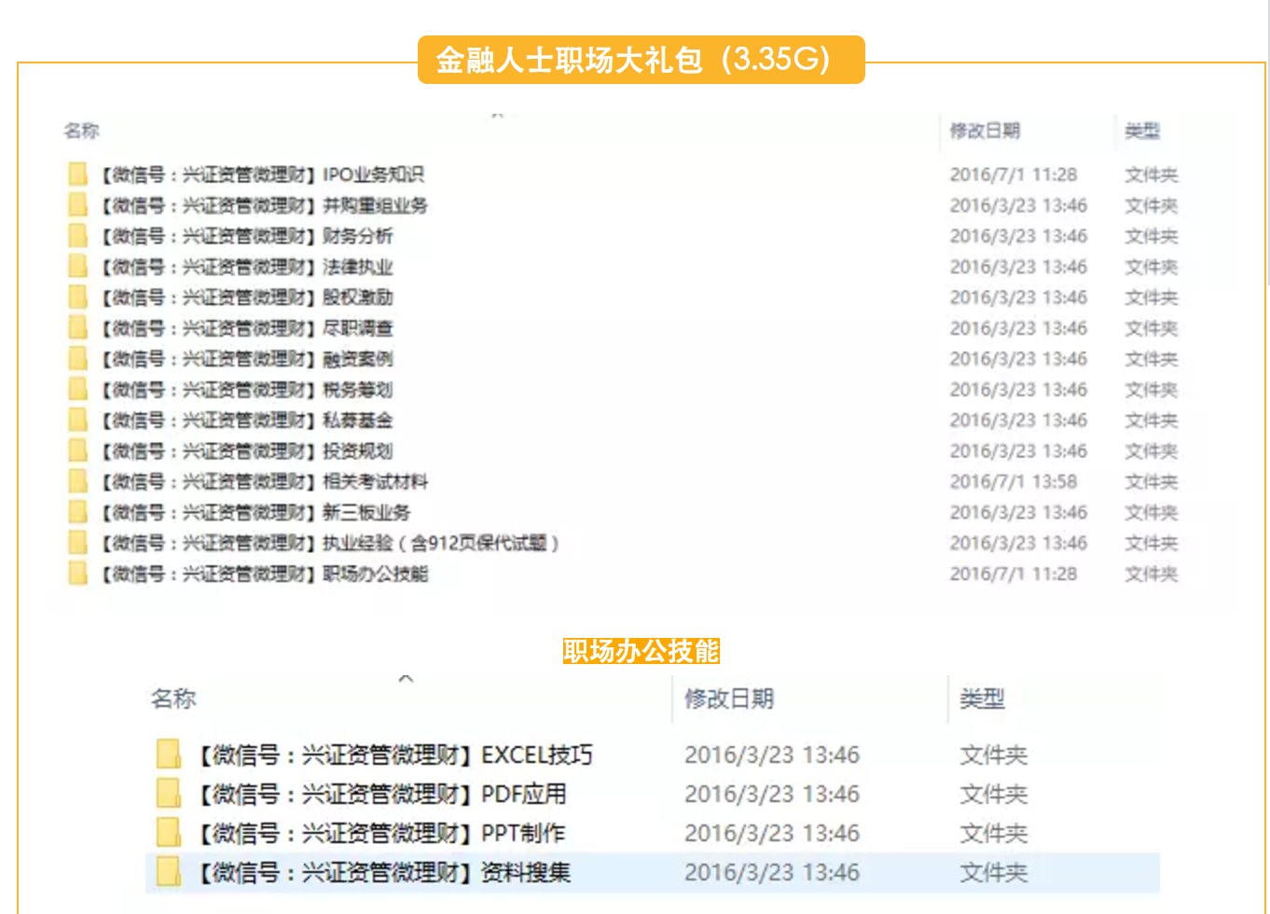
Task: Click folder icon of IPO业务知识 row
Action: click(77, 174)
